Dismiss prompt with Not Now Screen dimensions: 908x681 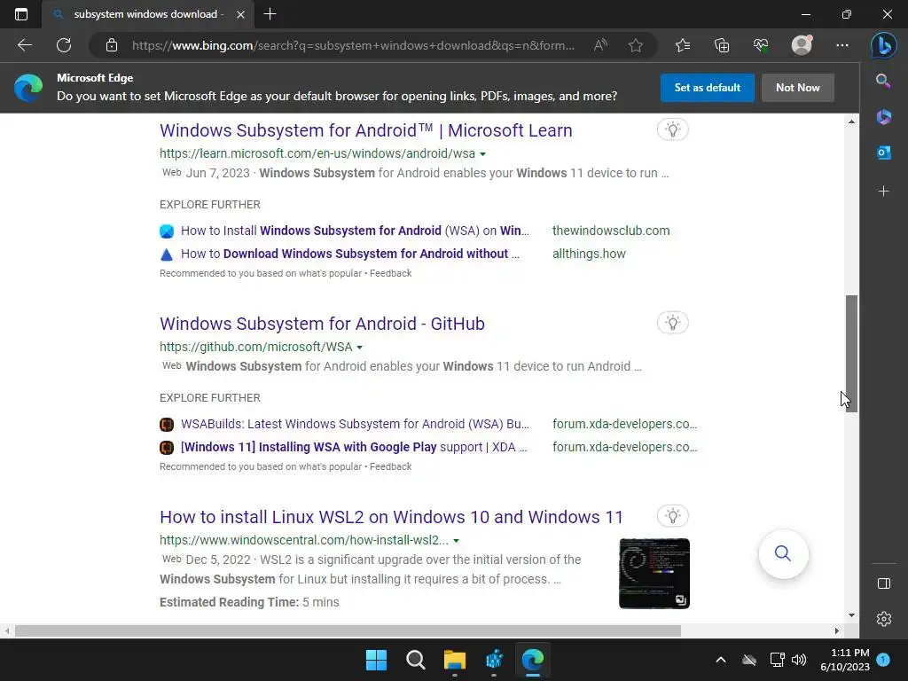[x=797, y=88]
